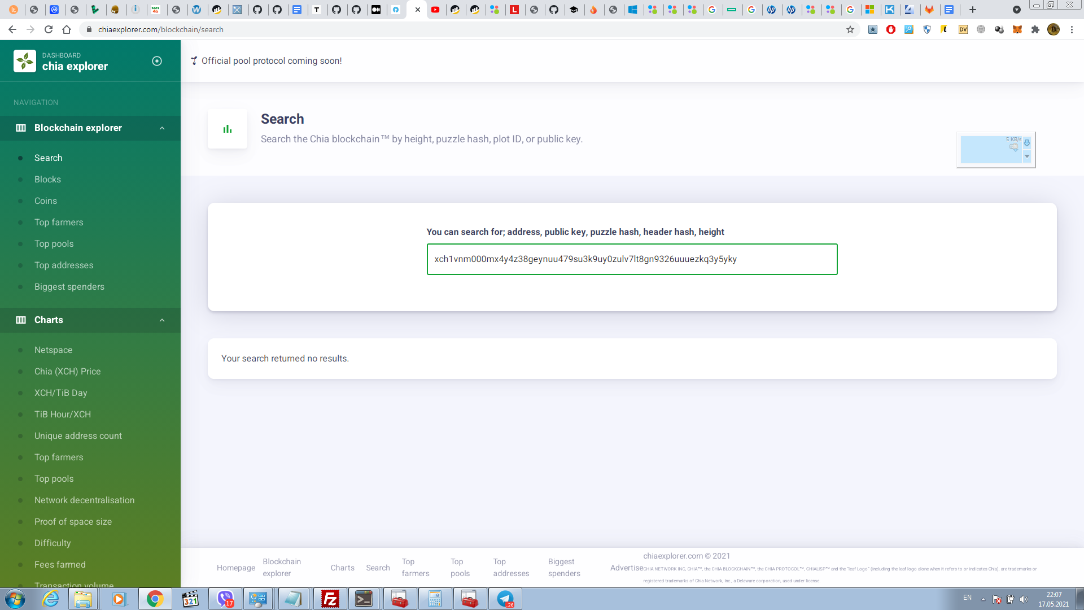The image size is (1084, 610).
Task: Open the extensions puzzle piece menu
Action: coord(1035,29)
